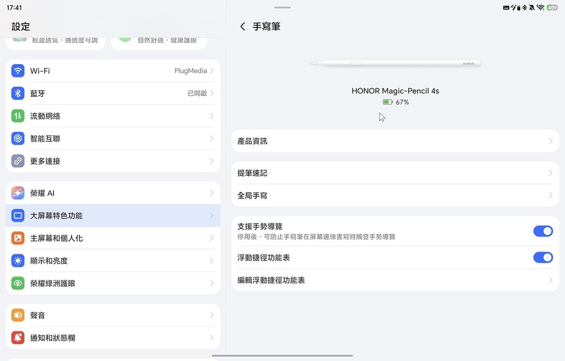Tap the bottom navigation gesture bar

pyautogui.click(x=282, y=355)
